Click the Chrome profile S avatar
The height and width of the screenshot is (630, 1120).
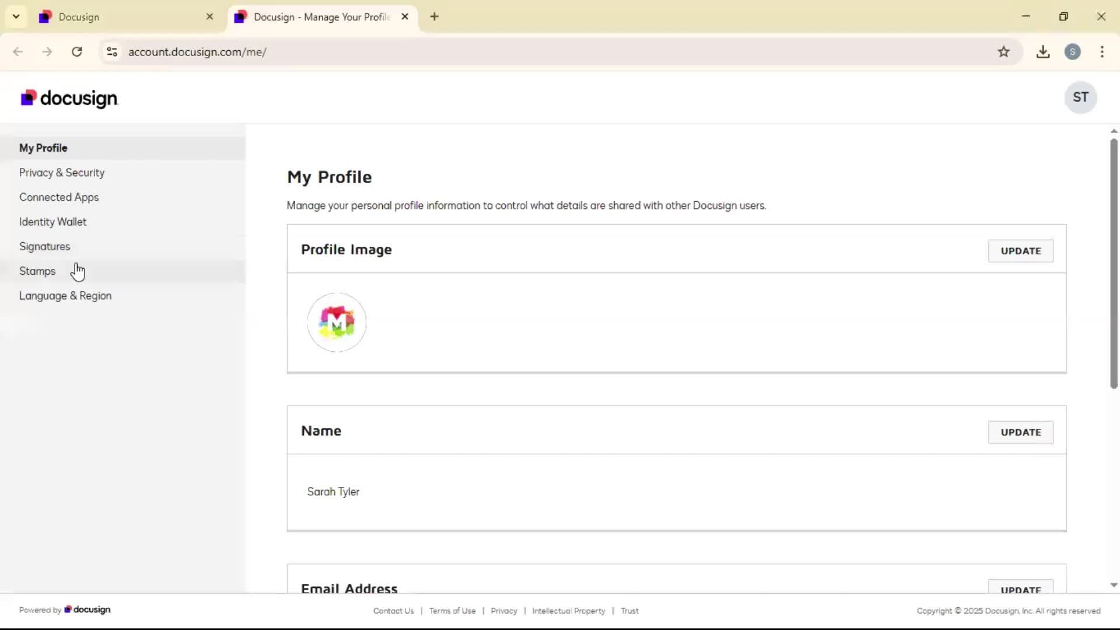click(1072, 52)
